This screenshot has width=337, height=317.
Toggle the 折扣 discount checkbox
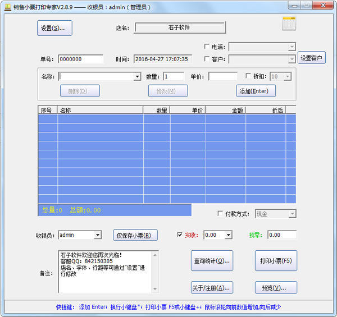pyautogui.click(x=249, y=76)
